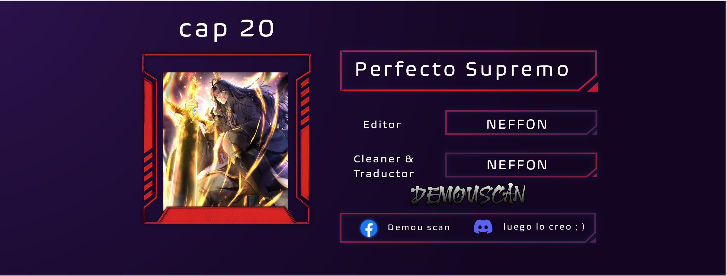
Task: Click the 'luego lo creo ; )' text
Action: click(x=544, y=227)
